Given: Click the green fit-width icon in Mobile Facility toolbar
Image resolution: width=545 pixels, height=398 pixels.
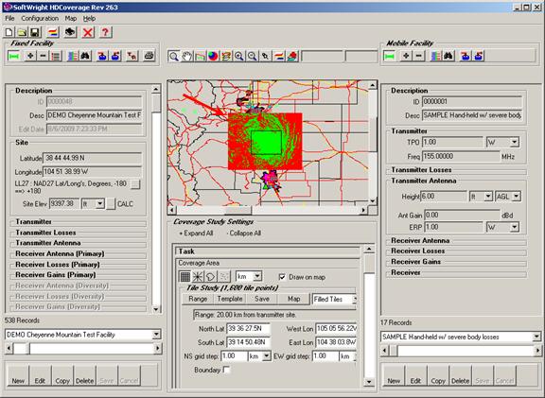Looking at the screenshot, I should (389, 56).
